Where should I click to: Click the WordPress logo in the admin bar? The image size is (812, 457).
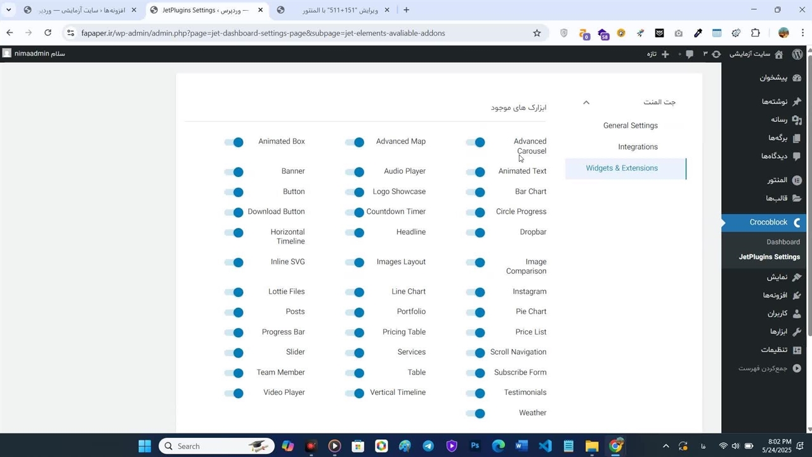point(797,54)
